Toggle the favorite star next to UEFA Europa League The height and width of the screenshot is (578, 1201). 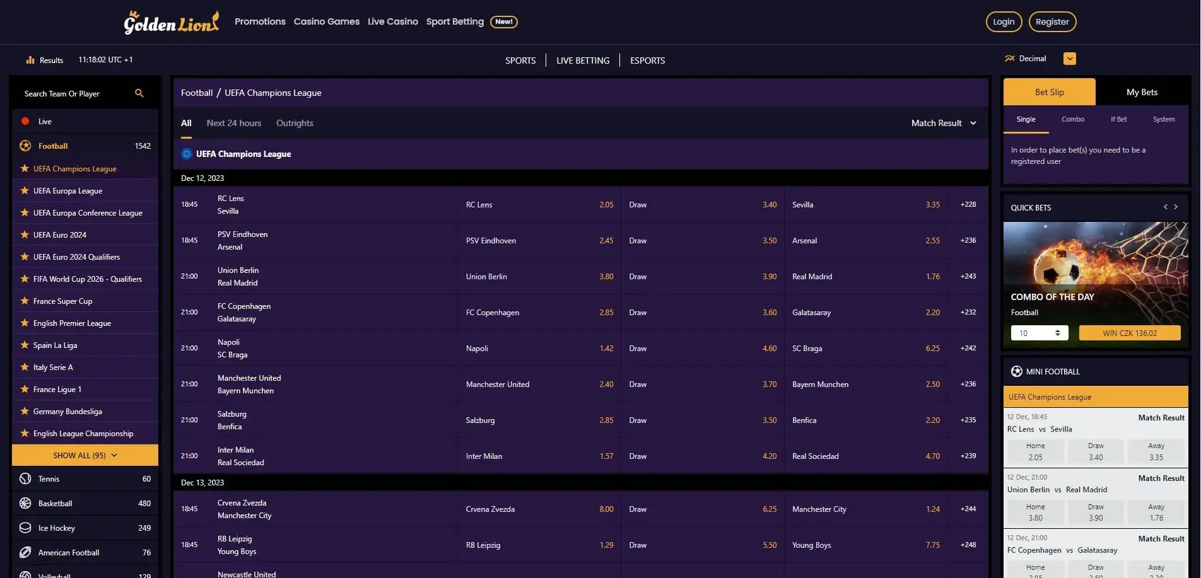pyautogui.click(x=24, y=190)
